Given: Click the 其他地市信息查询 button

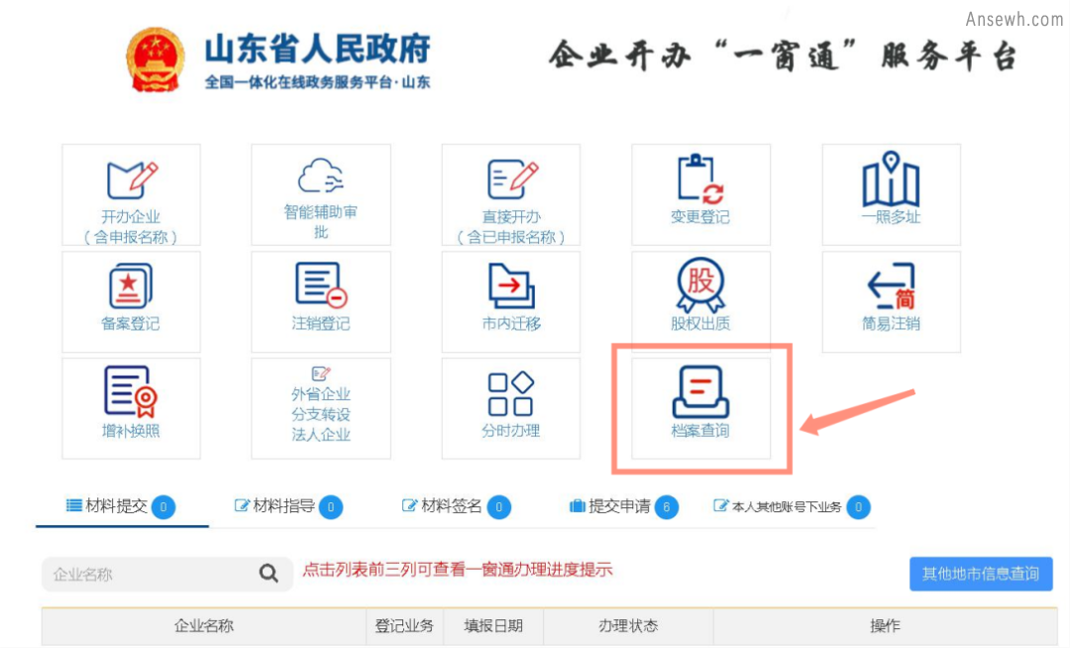Looking at the screenshot, I should coord(981,574).
